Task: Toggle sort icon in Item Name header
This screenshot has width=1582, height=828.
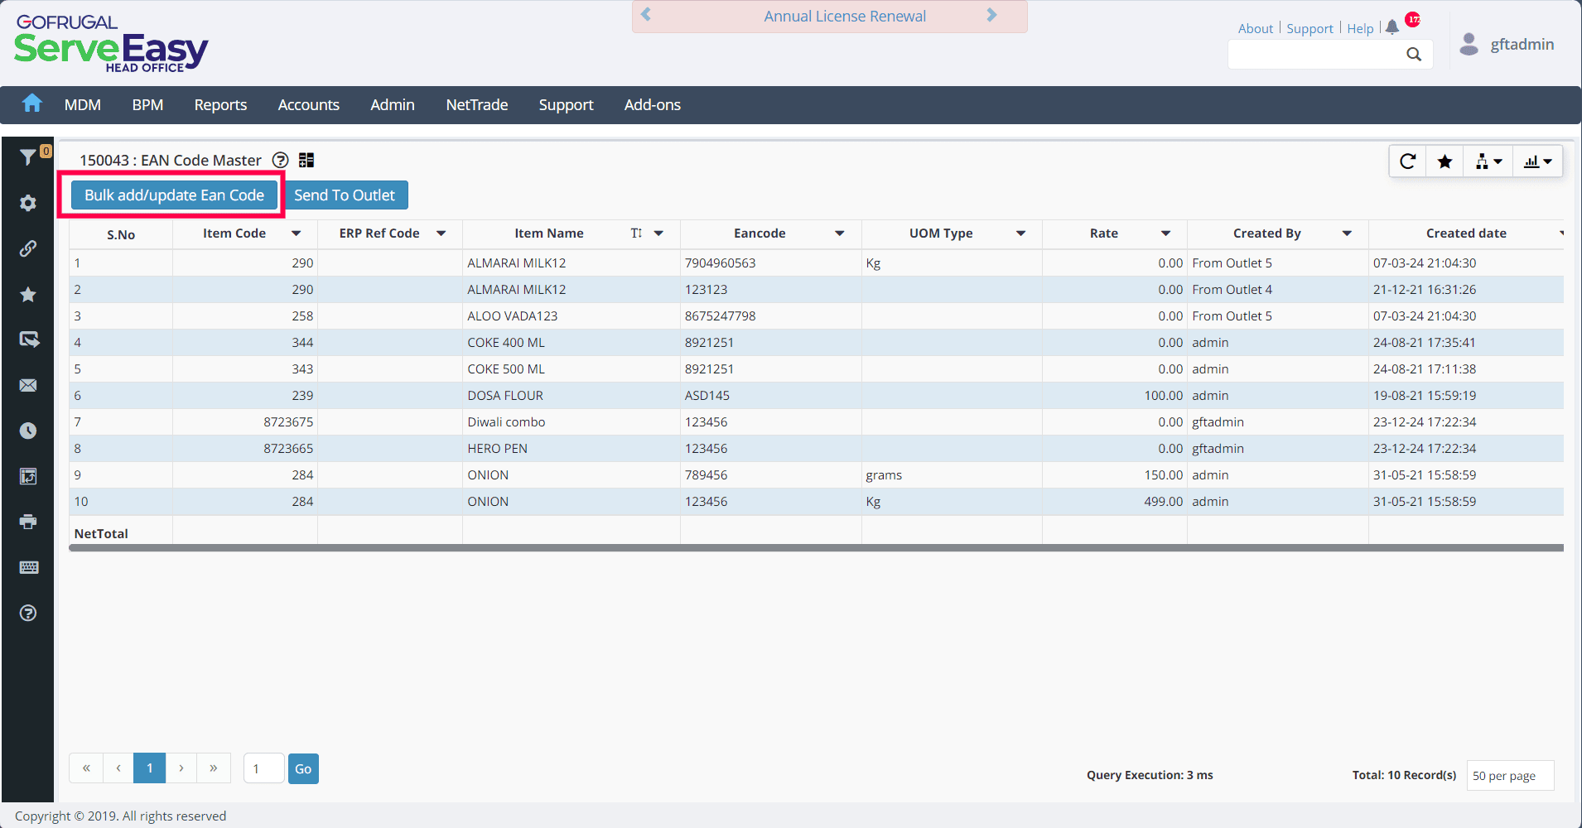Action: click(636, 233)
